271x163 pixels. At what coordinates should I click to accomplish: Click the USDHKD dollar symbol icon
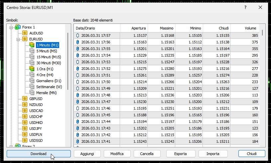25,122
